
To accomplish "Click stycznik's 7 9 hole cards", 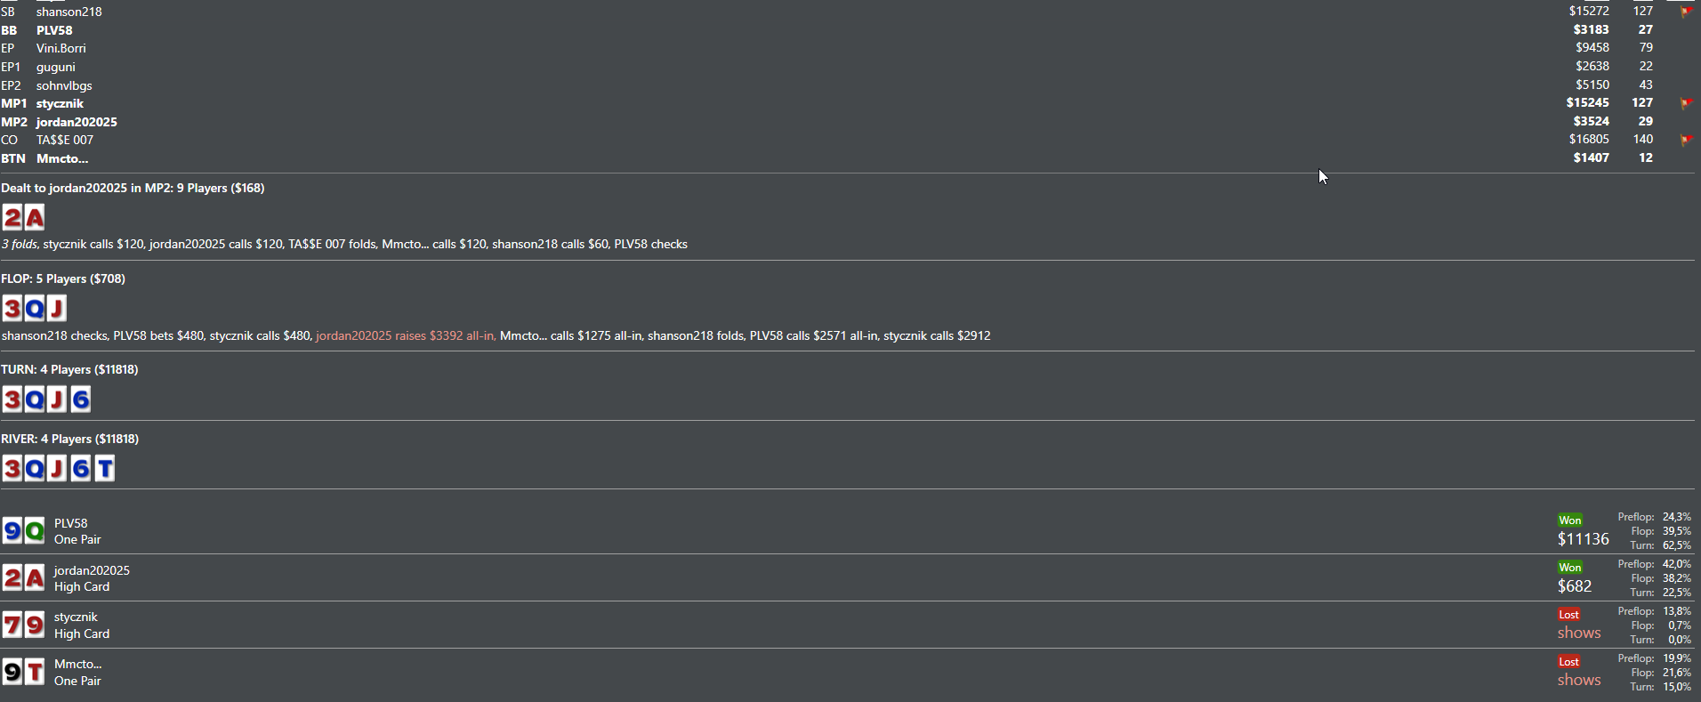I will tap(24, 625).
